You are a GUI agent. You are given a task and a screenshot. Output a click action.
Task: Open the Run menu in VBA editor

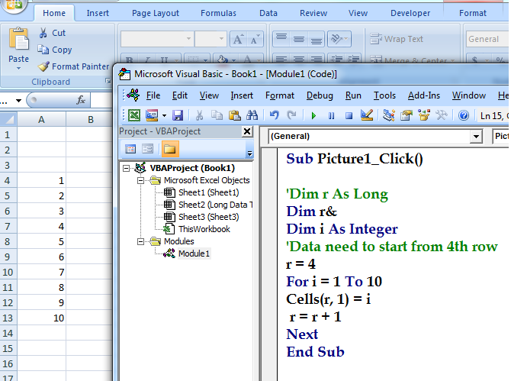[x=353, y=95]
